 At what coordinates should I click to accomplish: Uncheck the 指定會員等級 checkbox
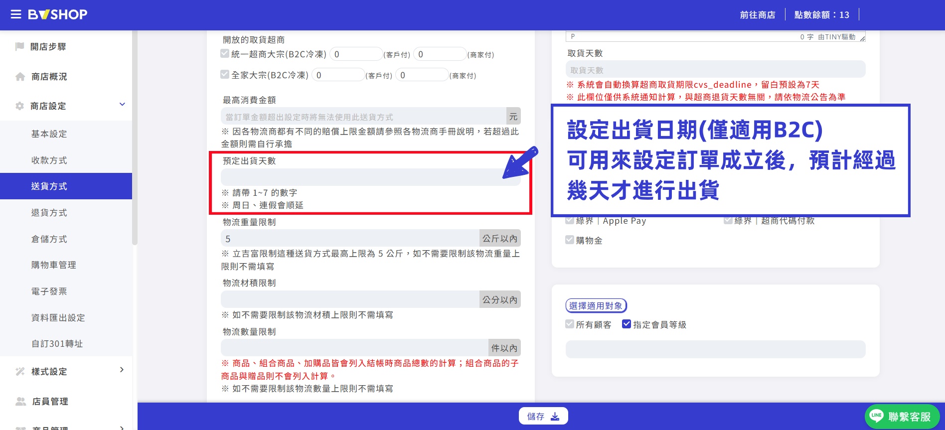tap(627, 324)
